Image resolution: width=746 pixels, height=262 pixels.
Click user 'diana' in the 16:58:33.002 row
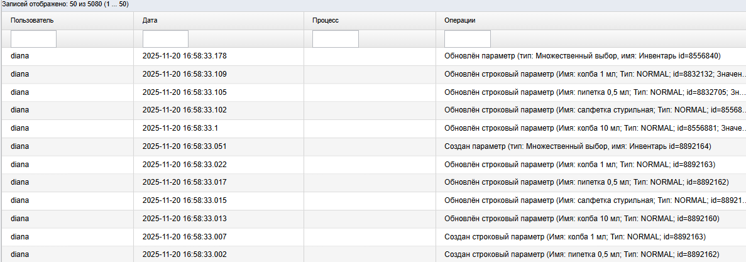(x=19, y=254)
